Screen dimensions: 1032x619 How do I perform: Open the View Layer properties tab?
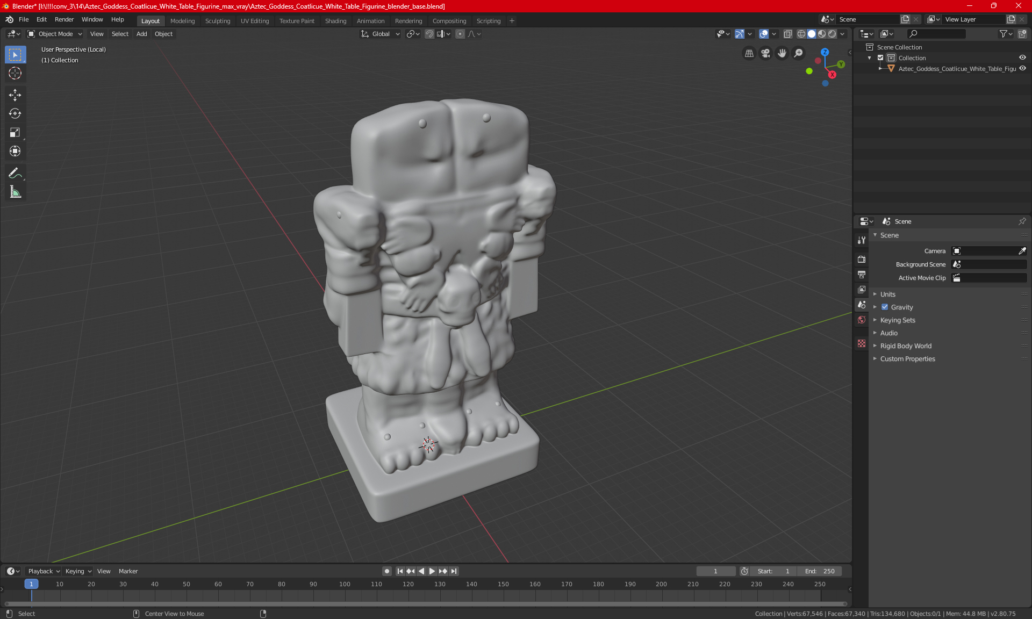coord(862,289)
